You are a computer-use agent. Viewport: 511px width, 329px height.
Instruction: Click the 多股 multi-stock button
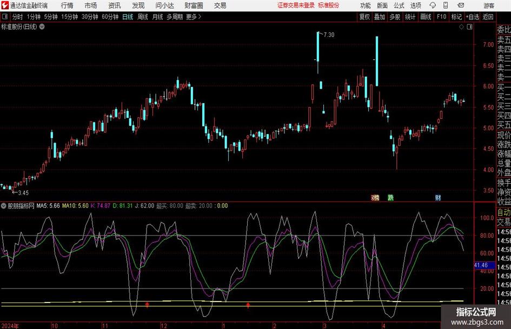click(x=395, y=17)
